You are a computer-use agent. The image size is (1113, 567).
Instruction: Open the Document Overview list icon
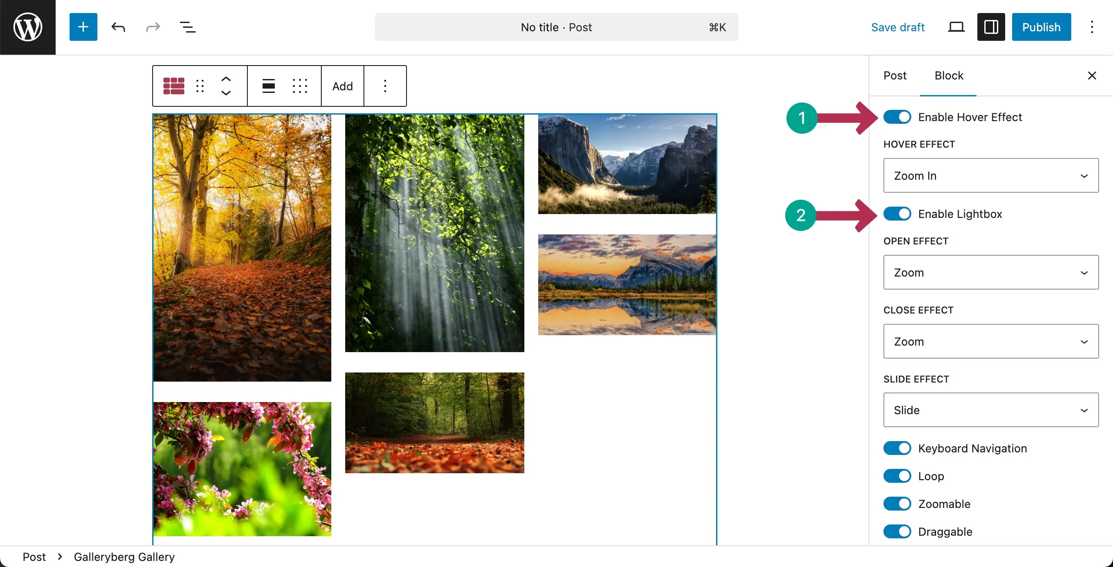pyautogui.click(x=187, y=27)
